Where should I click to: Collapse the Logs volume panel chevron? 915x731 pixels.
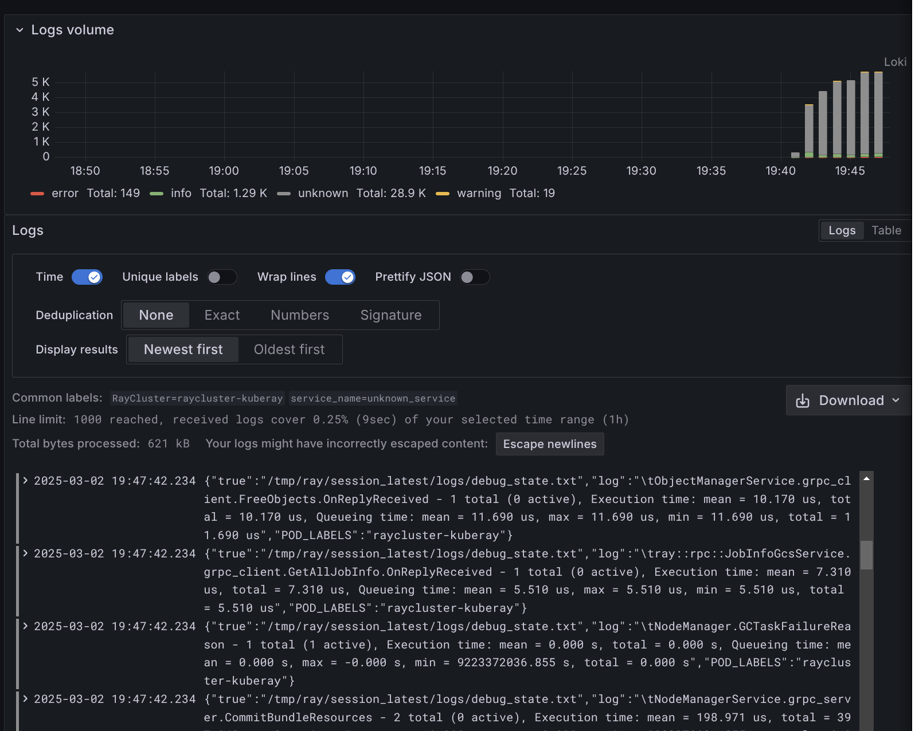click(x=19, y=30)
